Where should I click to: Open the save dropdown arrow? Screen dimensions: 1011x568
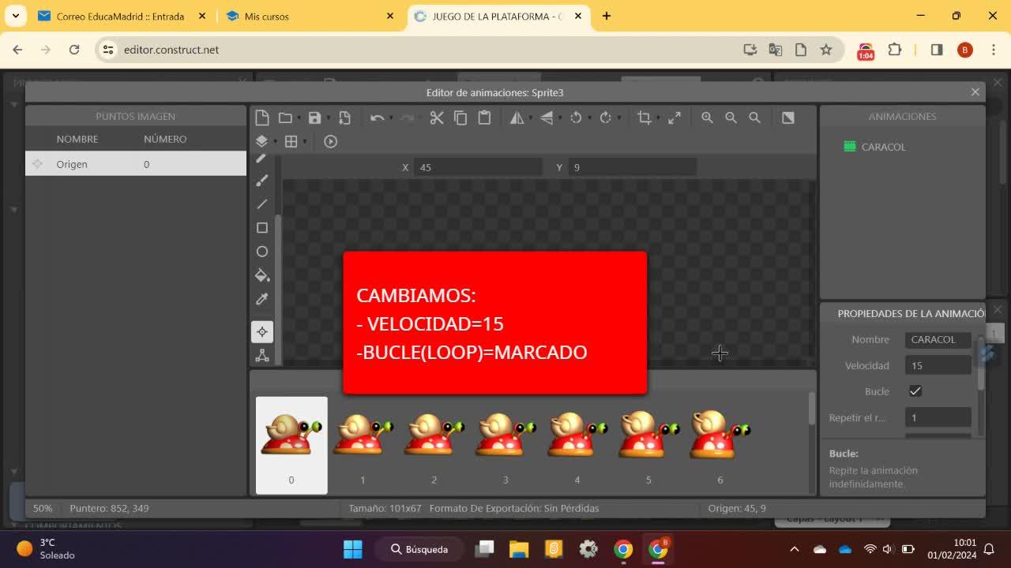(x=329, y=118)
